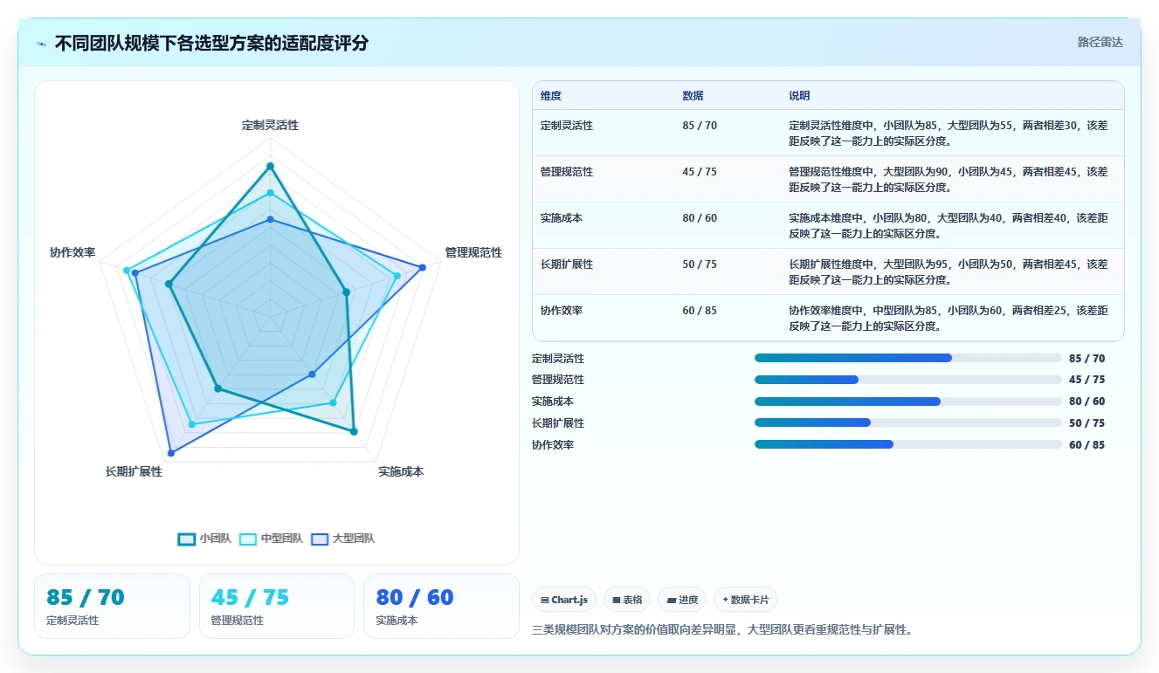Click 实施成本 axis label on radar chart
Screen dimensions: 1159x673
tap(401, 471)
